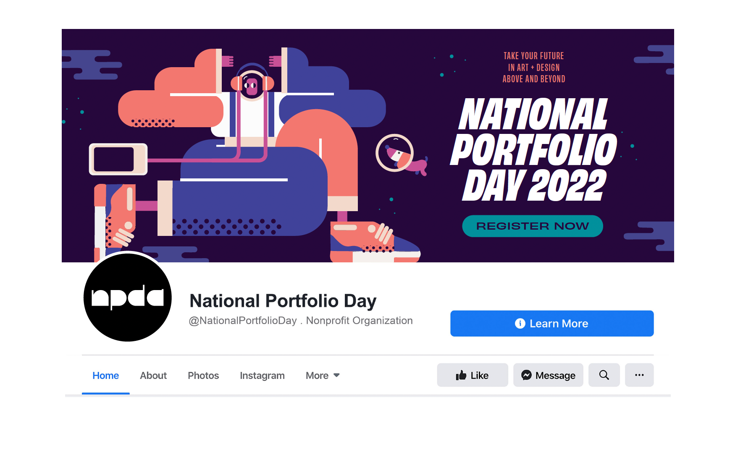Select the Instagram tab
This screenshot has width=751, height=450.
[x=262, y=376]
